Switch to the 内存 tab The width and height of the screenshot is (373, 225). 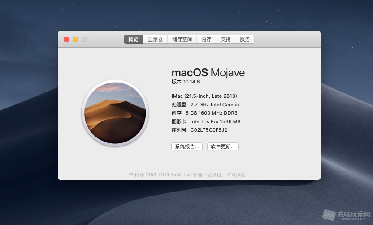coord(206,39)
